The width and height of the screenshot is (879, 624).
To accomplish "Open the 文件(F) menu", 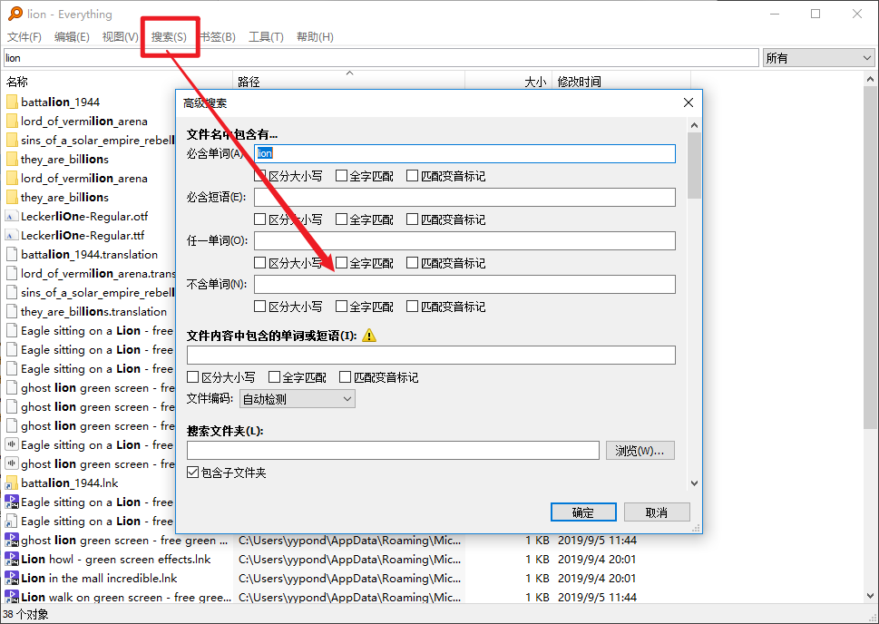I will click(24, 37).
